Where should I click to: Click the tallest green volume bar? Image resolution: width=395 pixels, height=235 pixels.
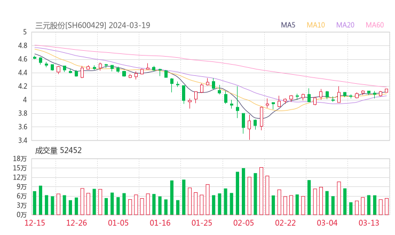coord(243,192)
